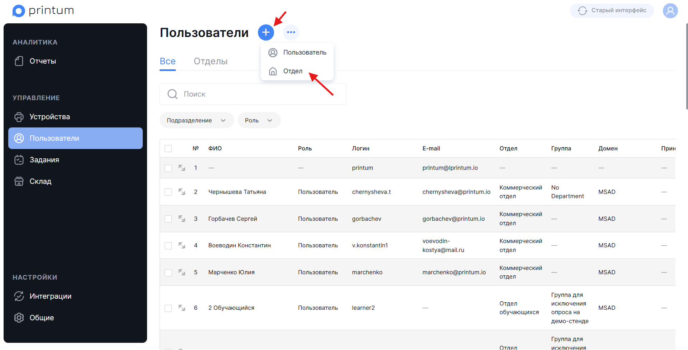Viewport: 688px width, 350px height.
Task: Switch to the Отделы tab
Action: 211,61
